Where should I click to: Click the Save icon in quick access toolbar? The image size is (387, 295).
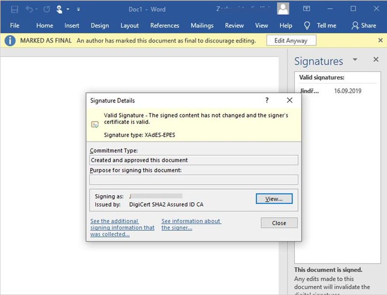coord(15,9)
